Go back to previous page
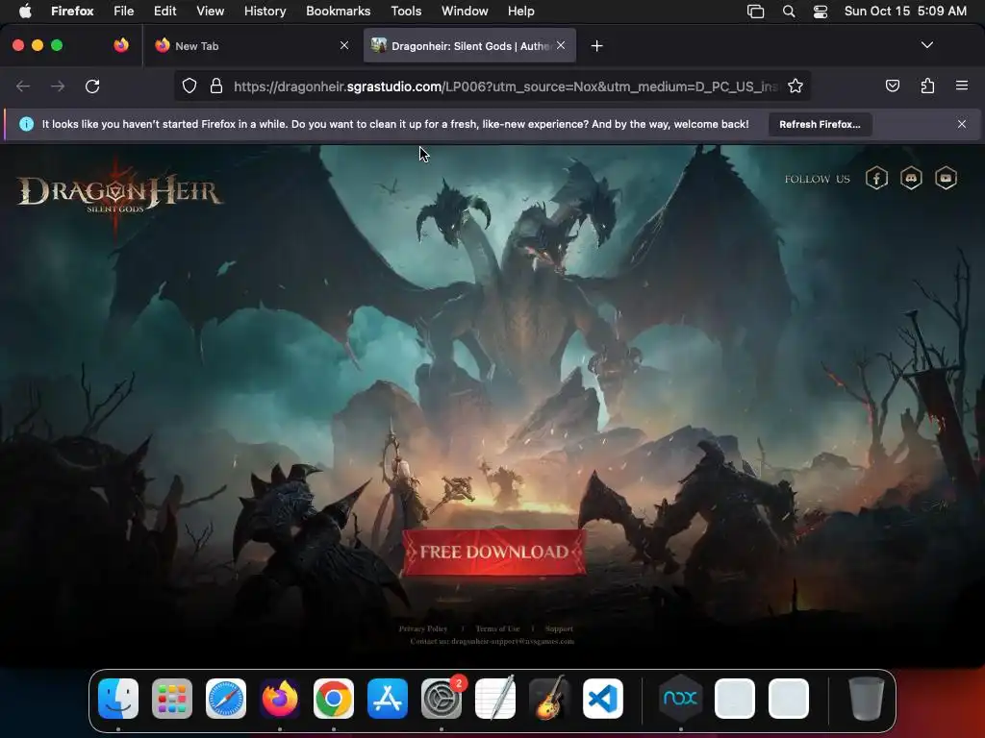 [x=23, y=86]
